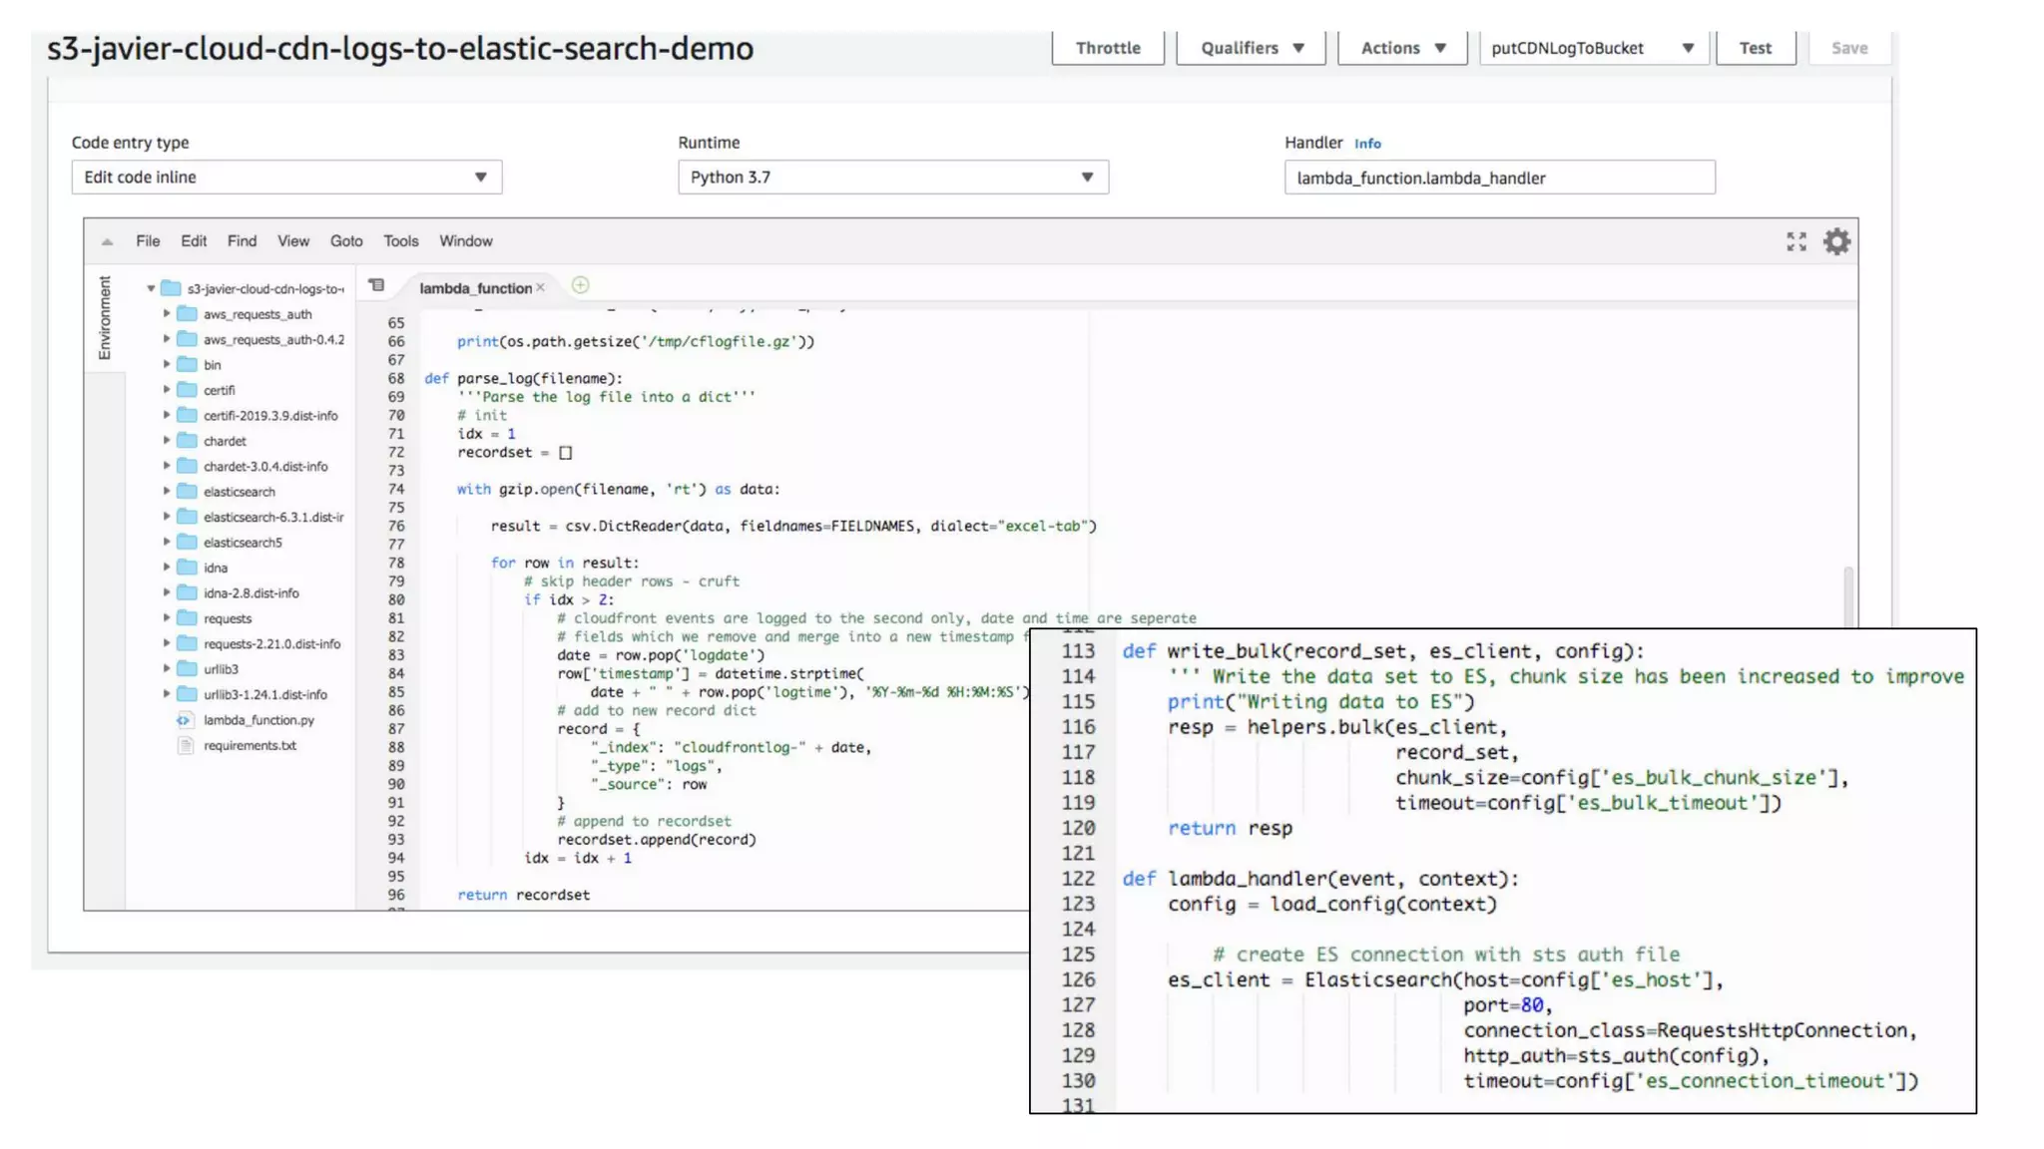
Task: Open the Goto menu
Action: (346, 241)
